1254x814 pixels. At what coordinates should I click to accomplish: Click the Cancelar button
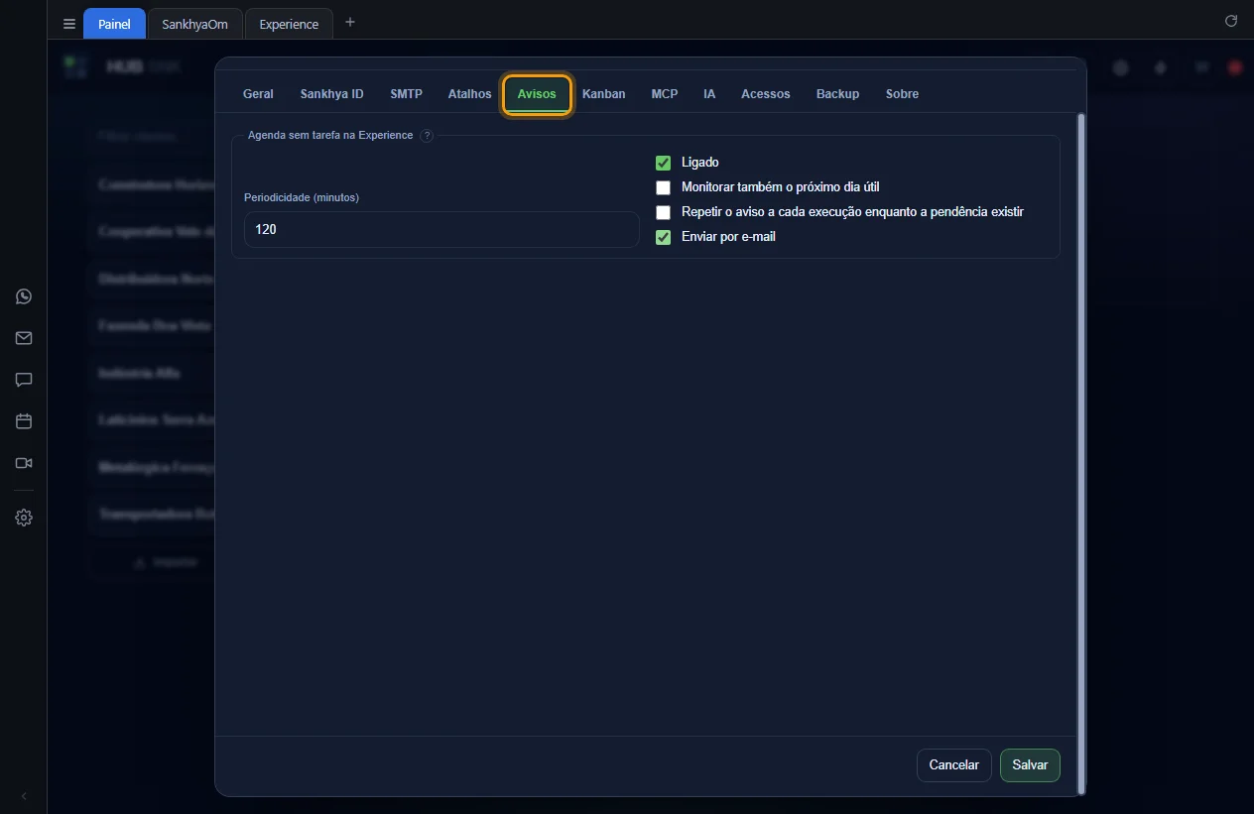[x=953, y=765]
